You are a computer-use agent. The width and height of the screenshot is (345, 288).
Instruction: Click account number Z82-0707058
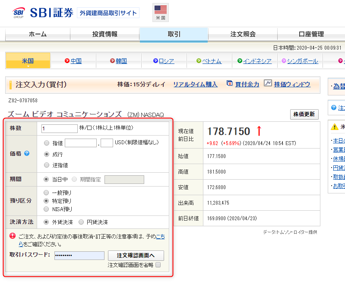pyautogui.click(x=23, y=101)
